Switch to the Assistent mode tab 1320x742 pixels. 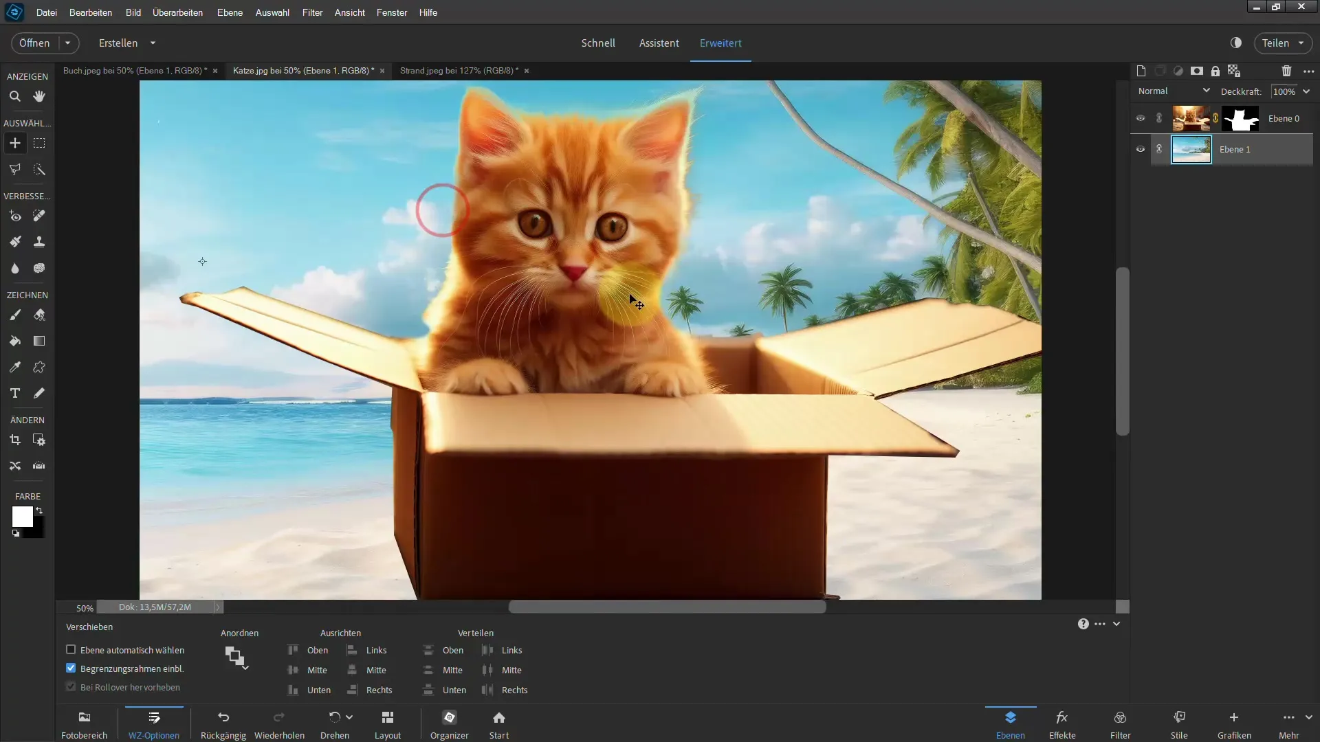point(659,43)
